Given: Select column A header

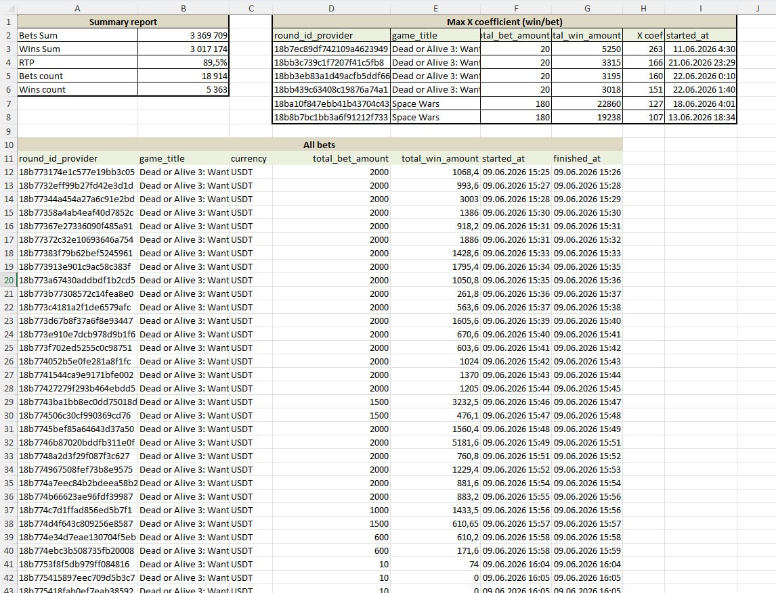Looking at the screenshot, I should point(77,8).
